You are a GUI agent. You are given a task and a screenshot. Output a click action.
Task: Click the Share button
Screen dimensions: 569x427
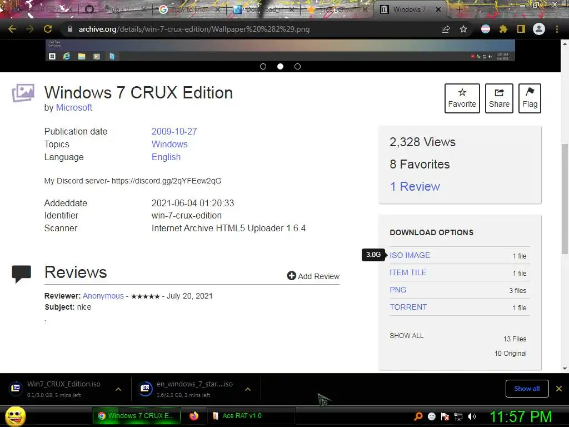coord(499,98)
